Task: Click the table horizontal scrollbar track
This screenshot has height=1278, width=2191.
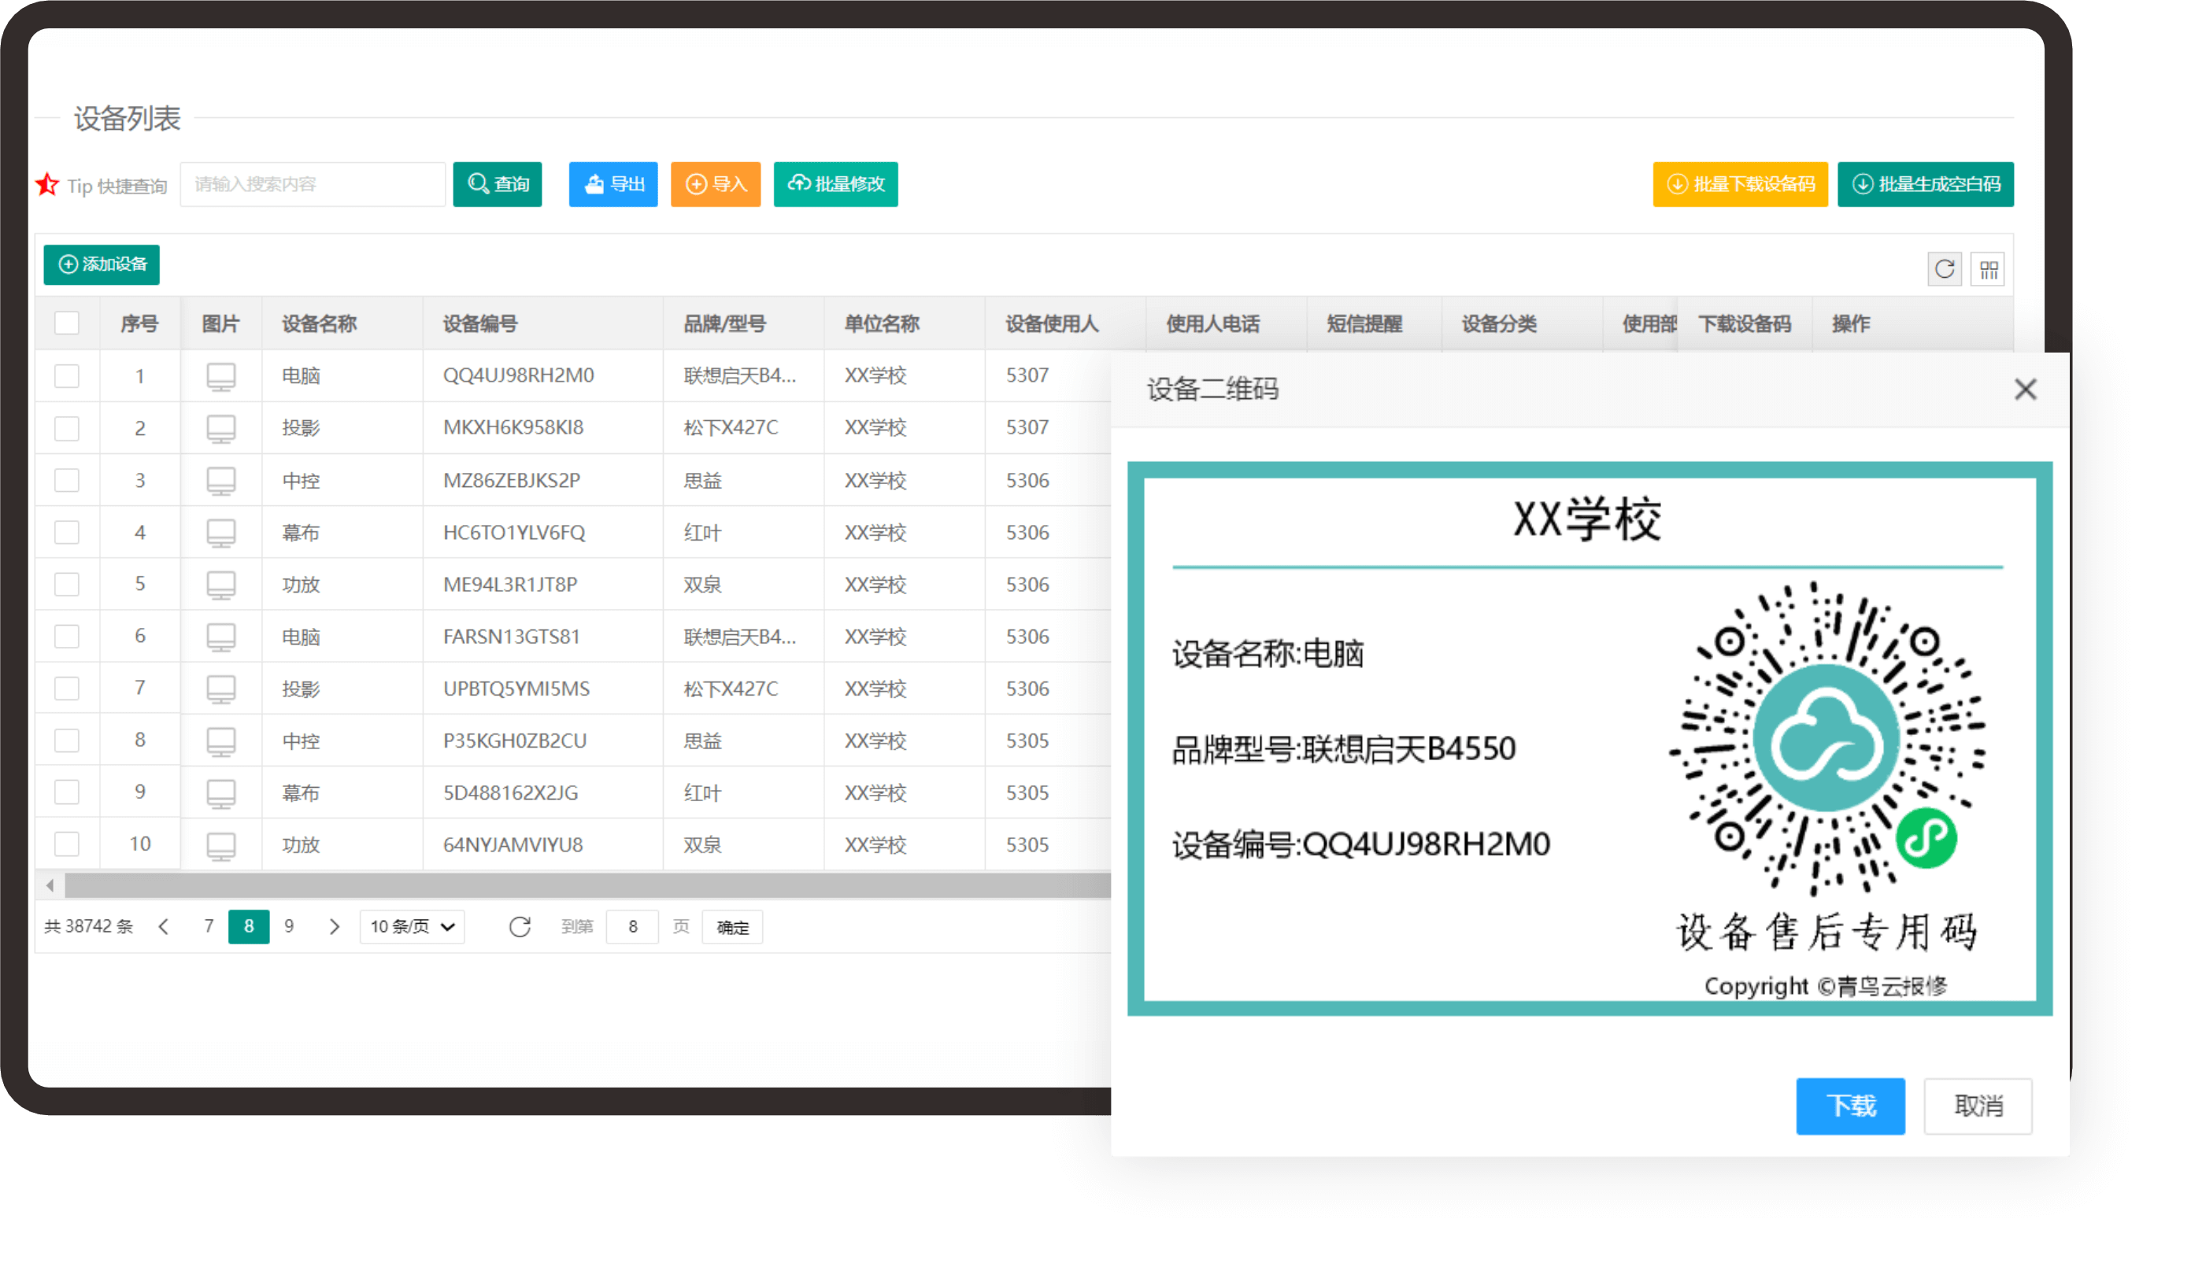Action: click(588, 885)
